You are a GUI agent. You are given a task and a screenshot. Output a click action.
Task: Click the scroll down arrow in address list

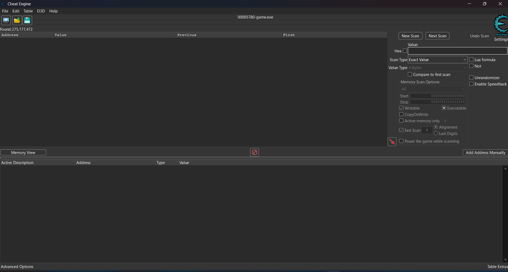pyautogui.click(x=505, y=260)
